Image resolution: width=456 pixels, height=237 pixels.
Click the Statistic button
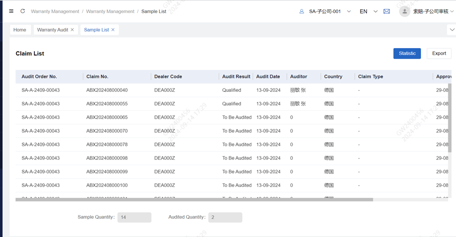407,53
